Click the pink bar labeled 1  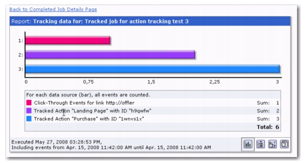click(x=68, y=40)
